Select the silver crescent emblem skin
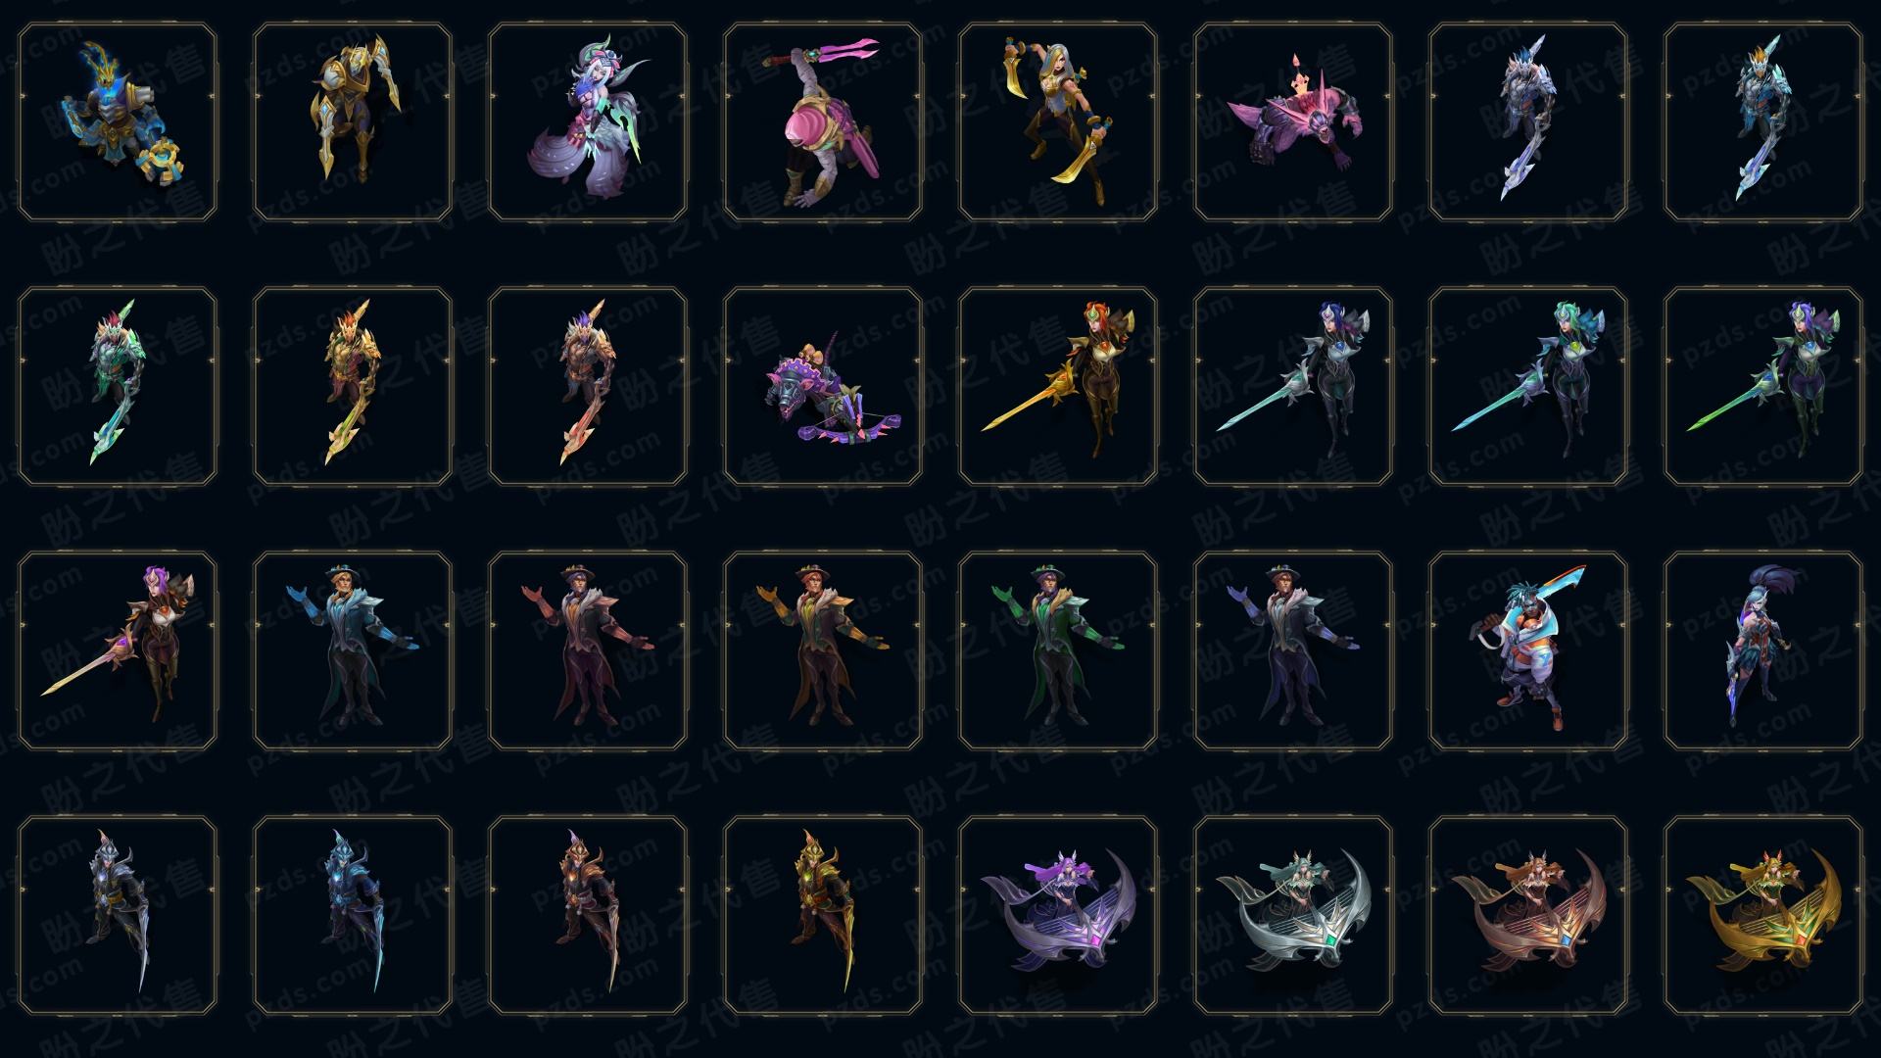The image size is (1881, 1058). (x=1293, y=915)
